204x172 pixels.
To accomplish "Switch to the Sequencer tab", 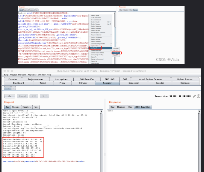I will point(134,83).
